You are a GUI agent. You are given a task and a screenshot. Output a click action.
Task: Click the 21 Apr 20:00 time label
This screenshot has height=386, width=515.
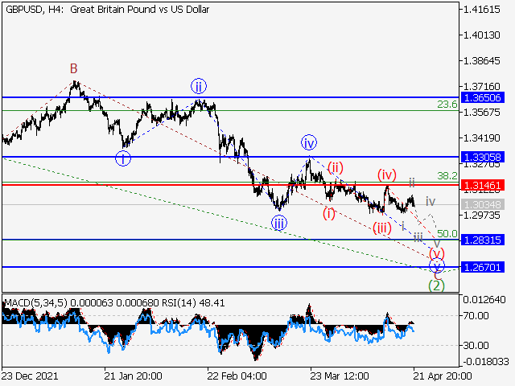[443, 376]
